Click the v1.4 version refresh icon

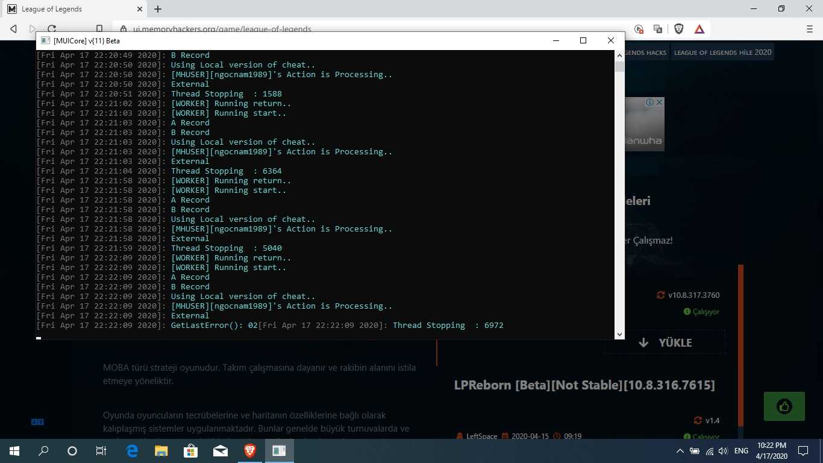698,421
